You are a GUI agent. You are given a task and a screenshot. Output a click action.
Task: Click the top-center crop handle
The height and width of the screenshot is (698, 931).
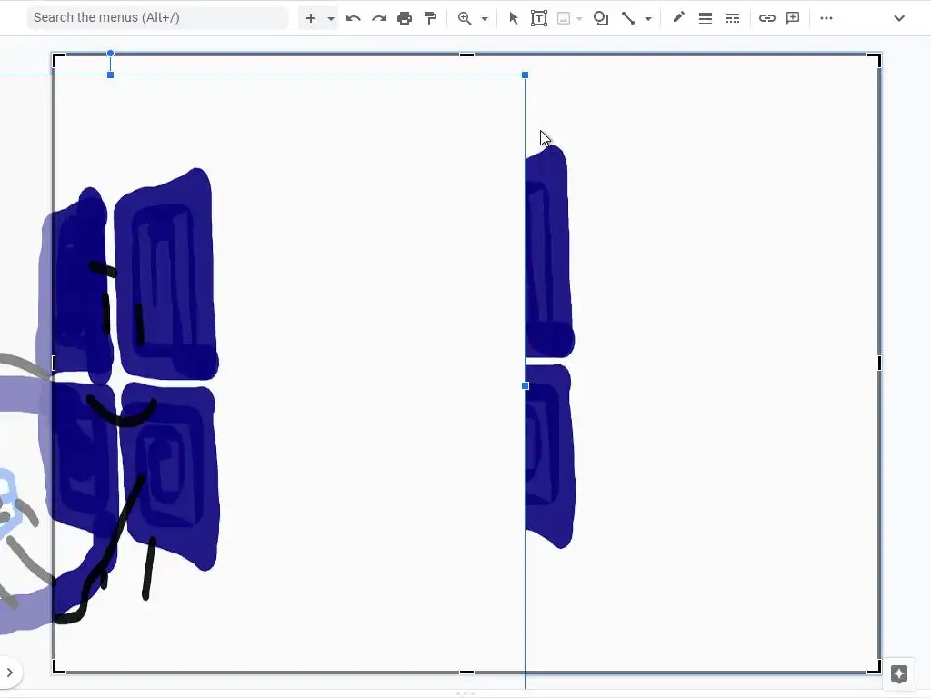[466, 55]
